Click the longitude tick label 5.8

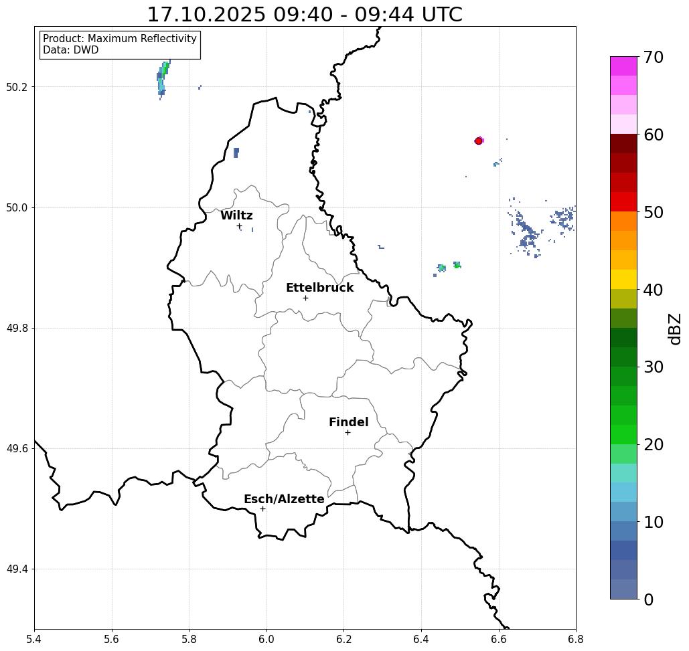point(189,639)
